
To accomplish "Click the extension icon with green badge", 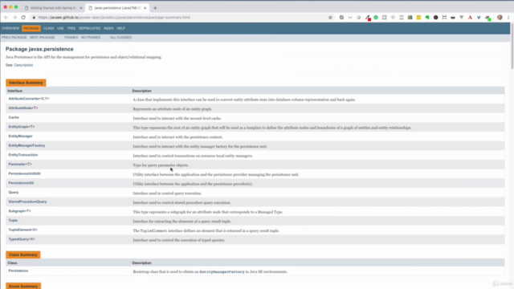I will 487,18.
